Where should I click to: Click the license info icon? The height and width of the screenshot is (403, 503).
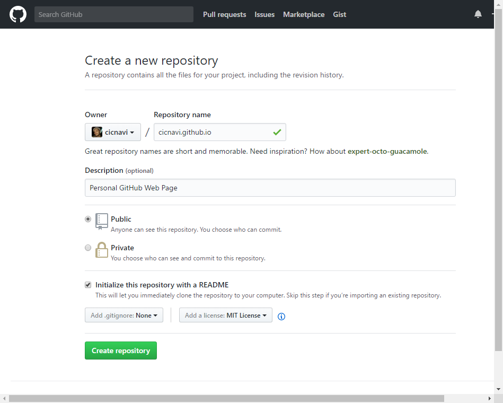click(281, 317)
